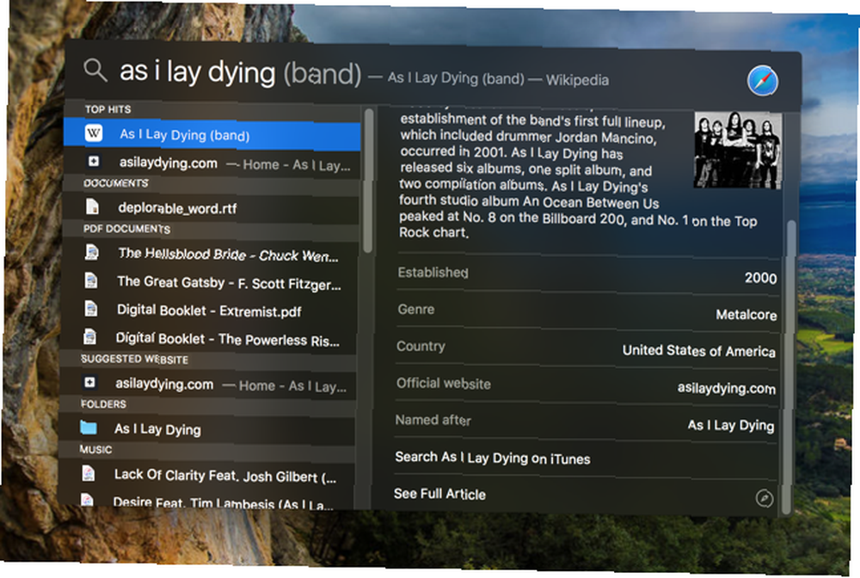Image resolution: width=860 pixels, height=578 pixels.
Task: Click the Country value United States of America
Action: coord(698,350)
